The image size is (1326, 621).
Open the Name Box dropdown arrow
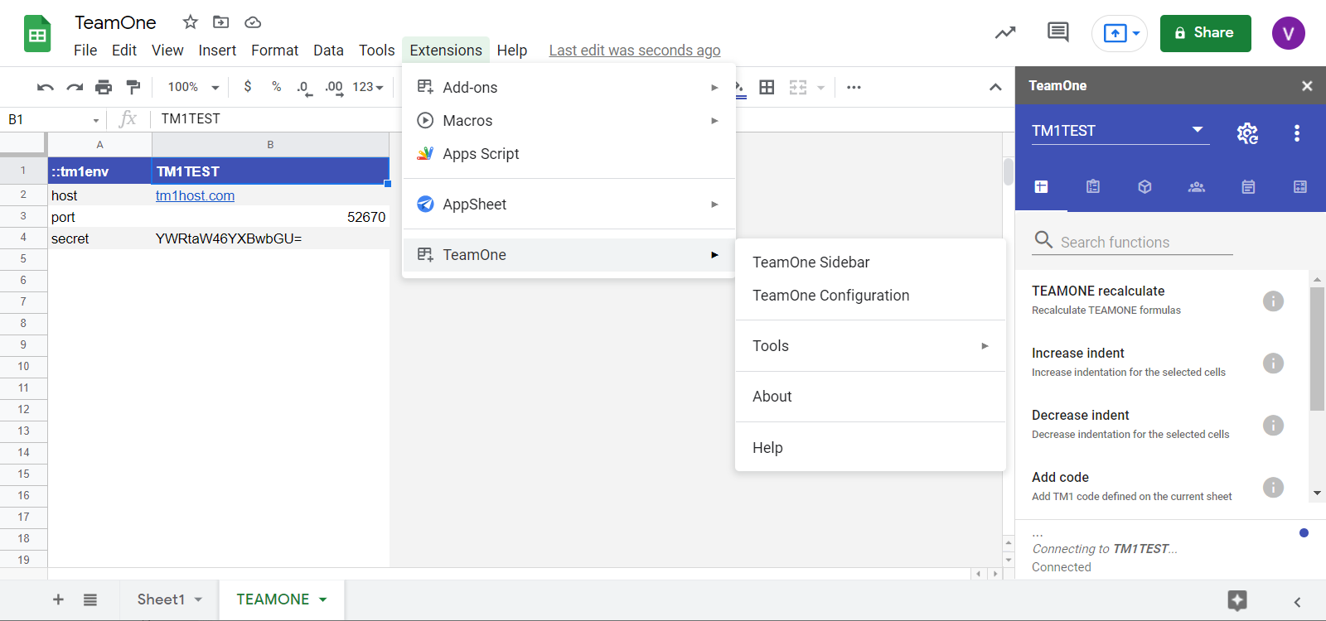(96, 120)
